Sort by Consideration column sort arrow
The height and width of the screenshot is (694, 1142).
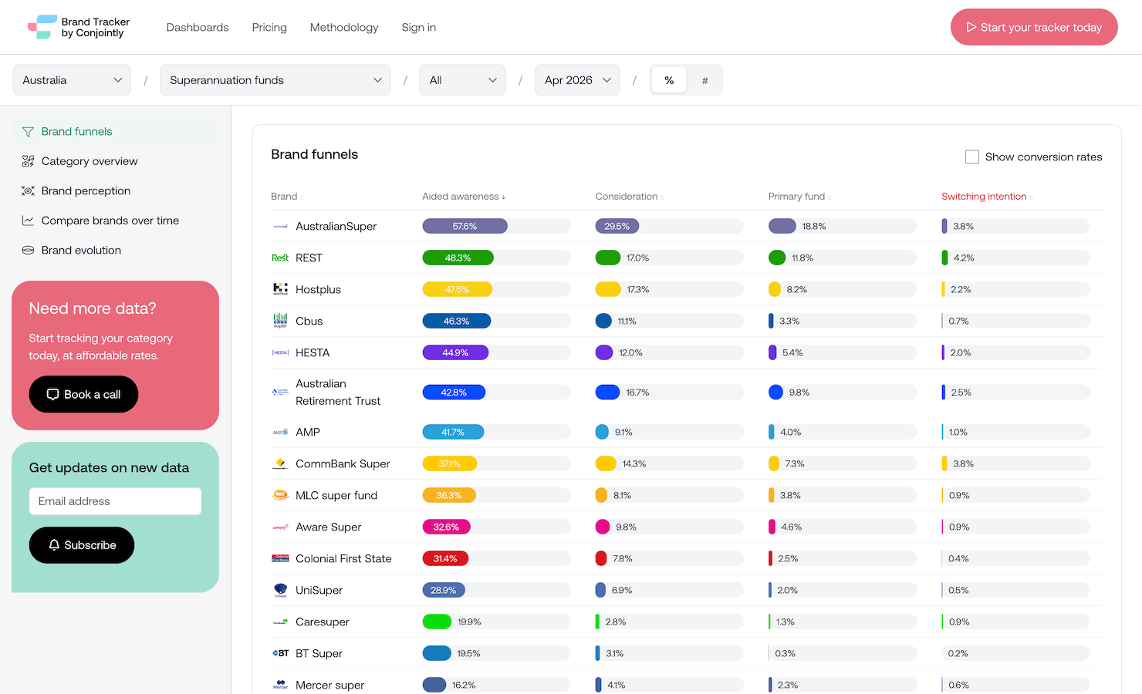[662, 197]
